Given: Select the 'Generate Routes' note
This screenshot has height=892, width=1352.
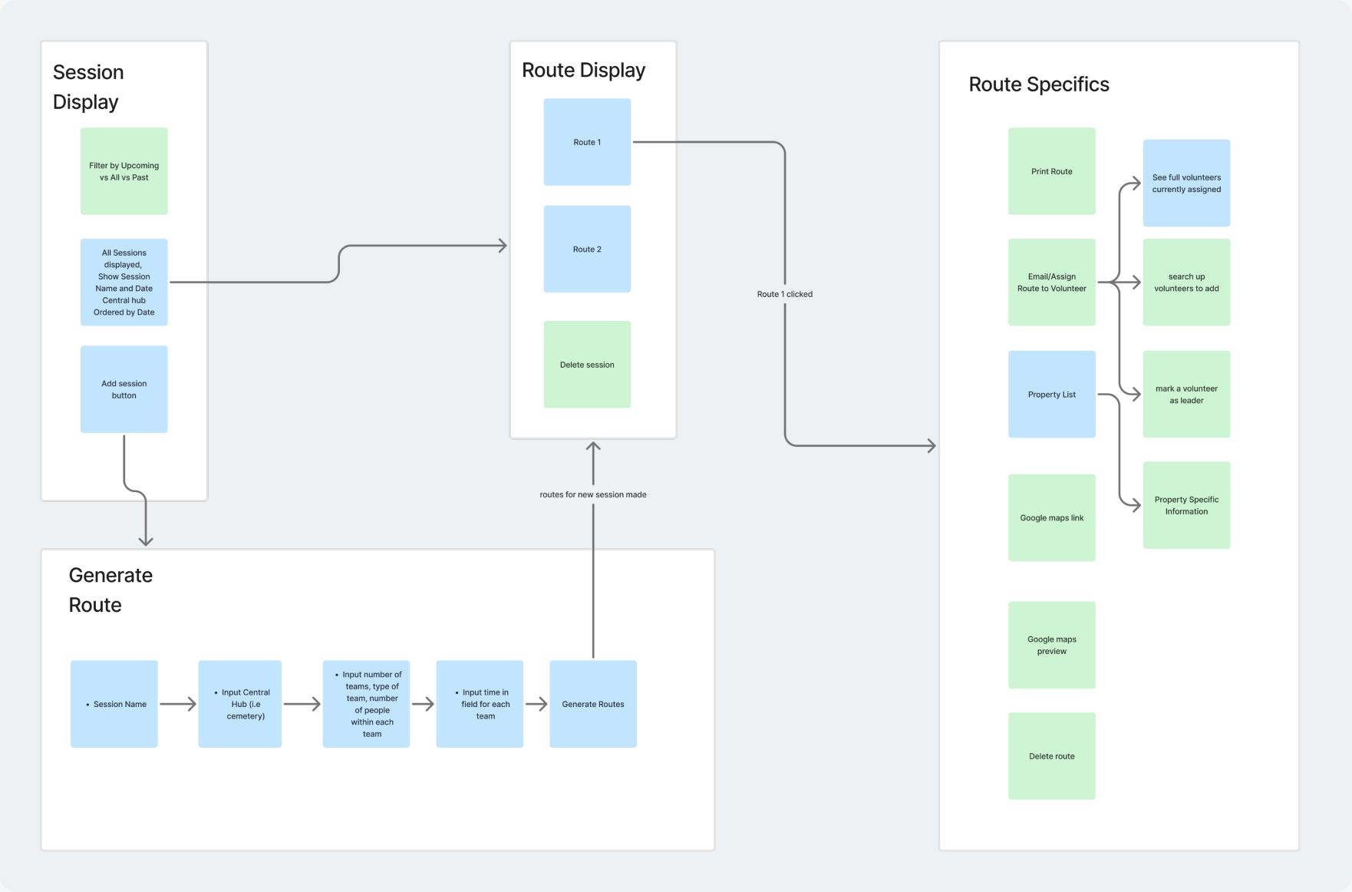Looking at the screenshot, I should (593, 704).
